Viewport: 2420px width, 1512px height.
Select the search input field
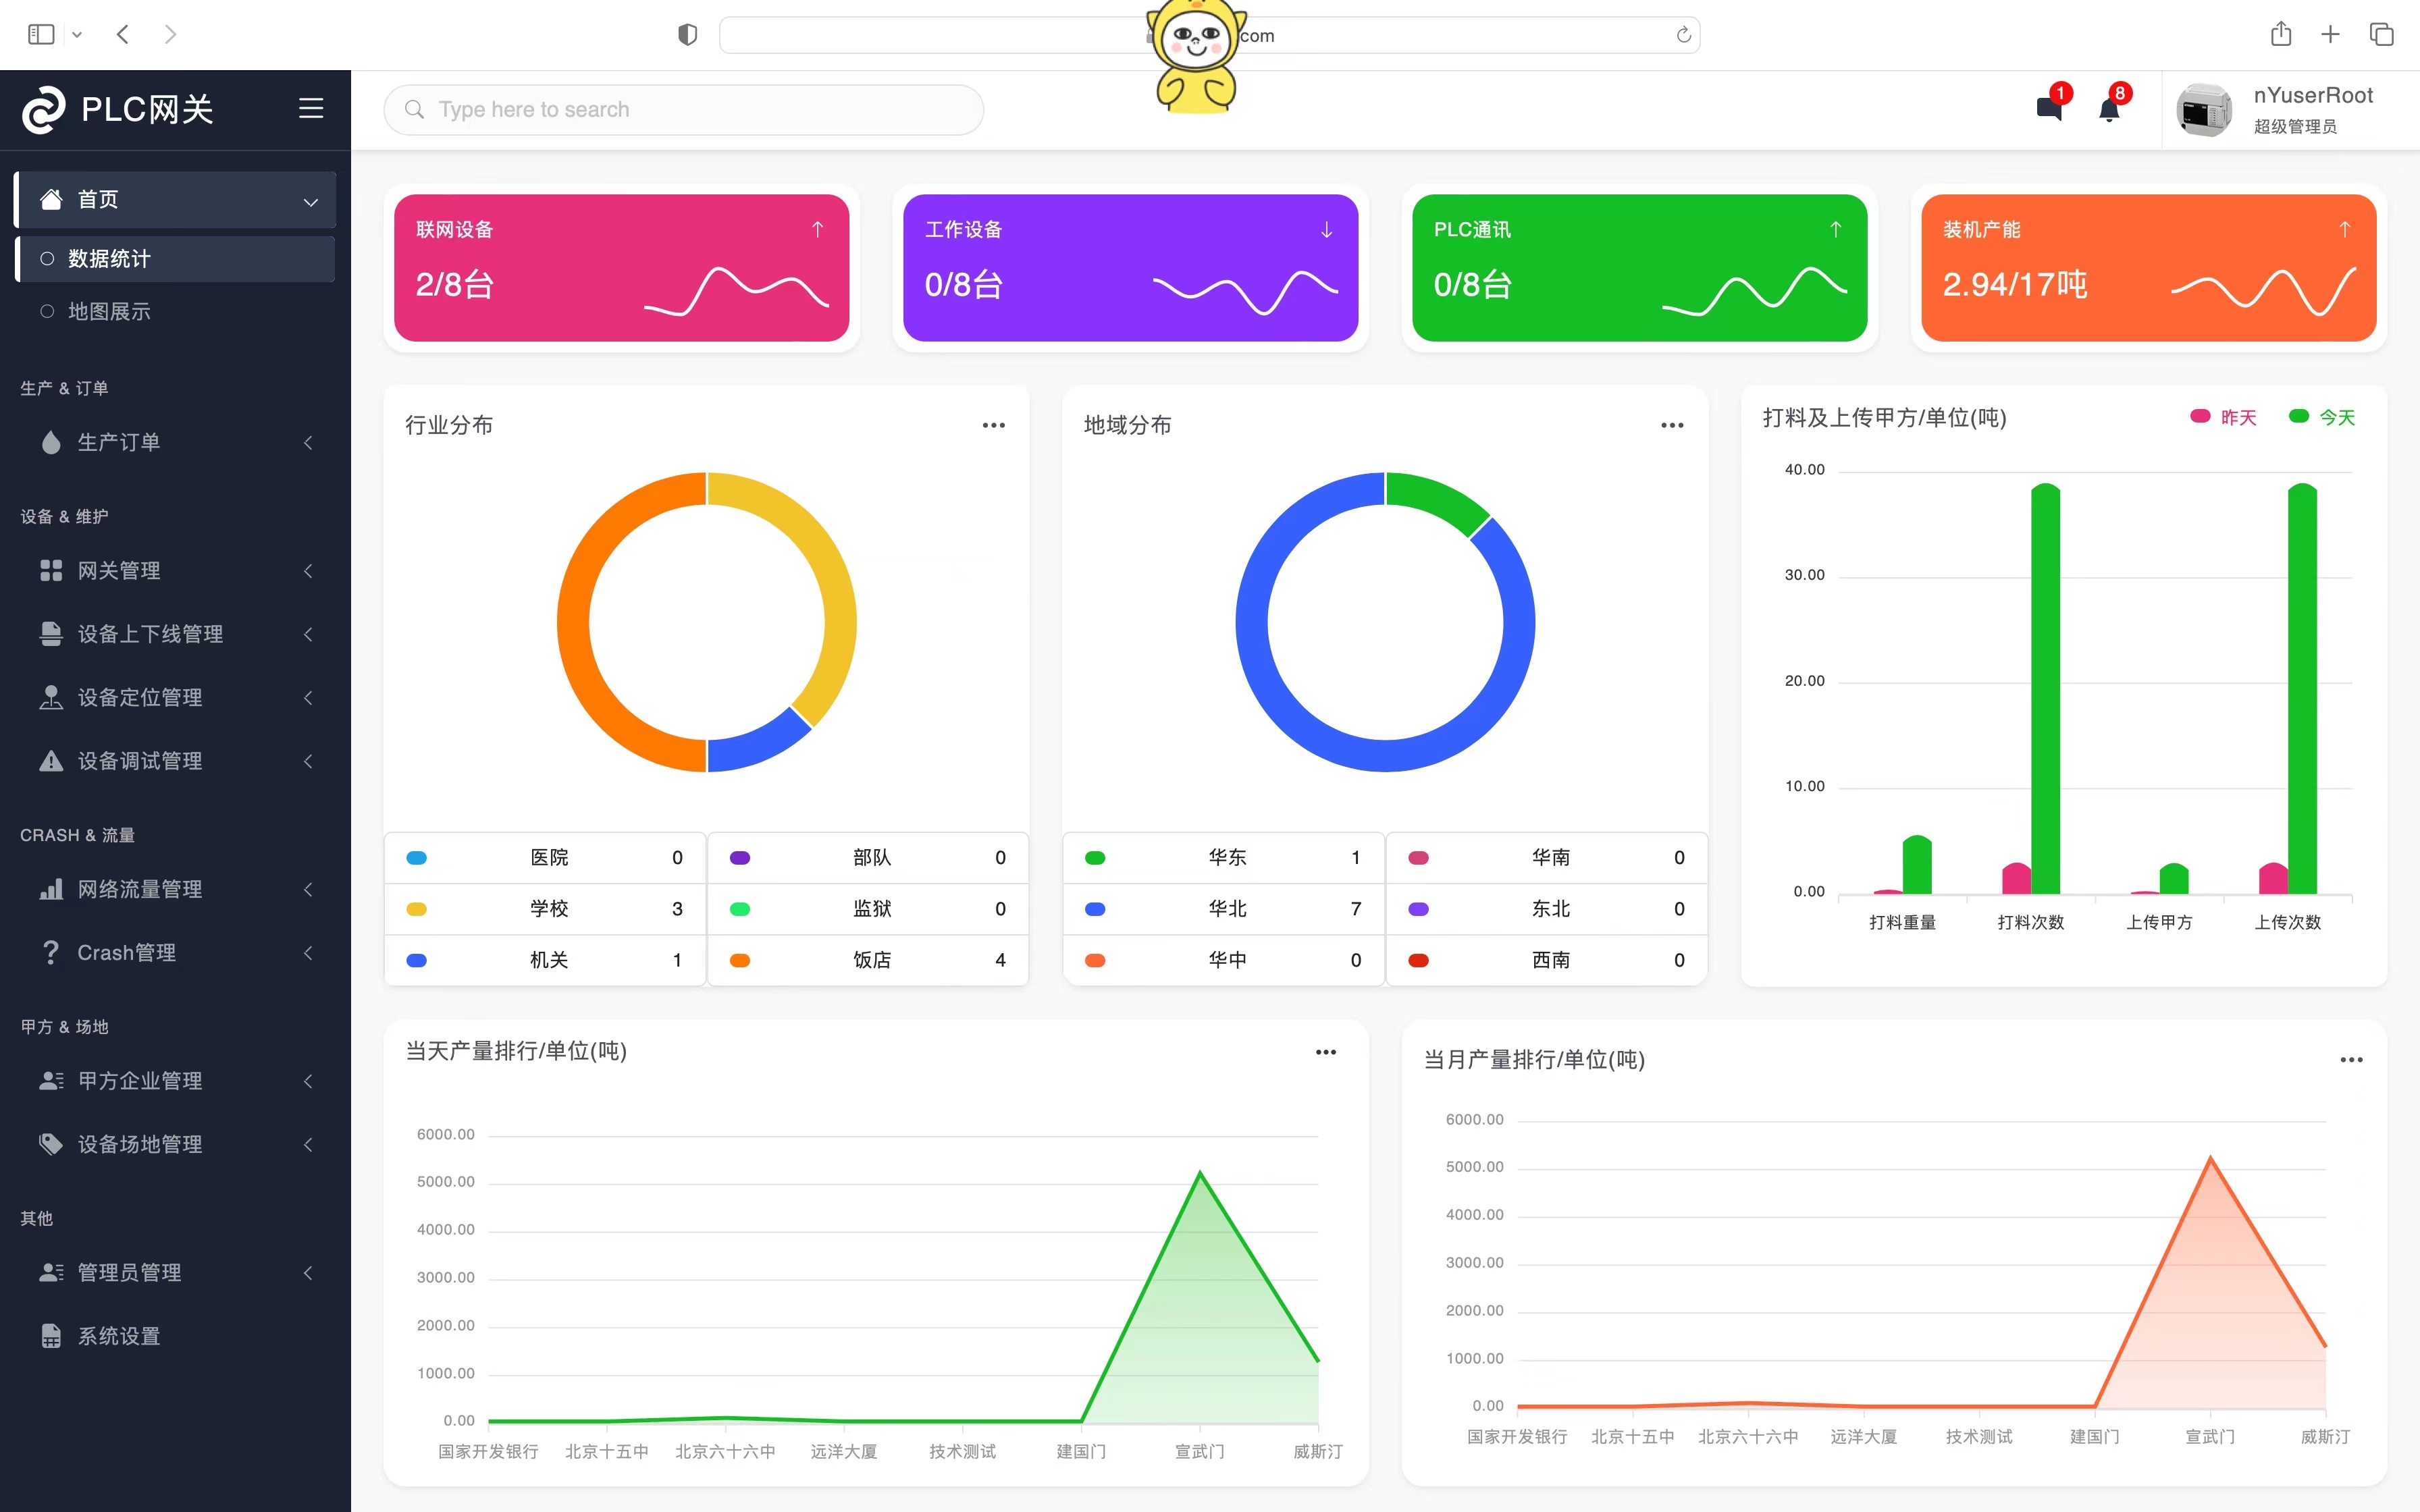click(687, 108)
